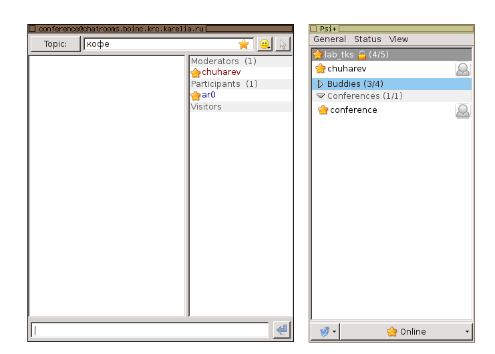Screen dimensions: 495x354
Task: Click the conference avatar icon
Action: pyautogui.click(x=462, y=110)
